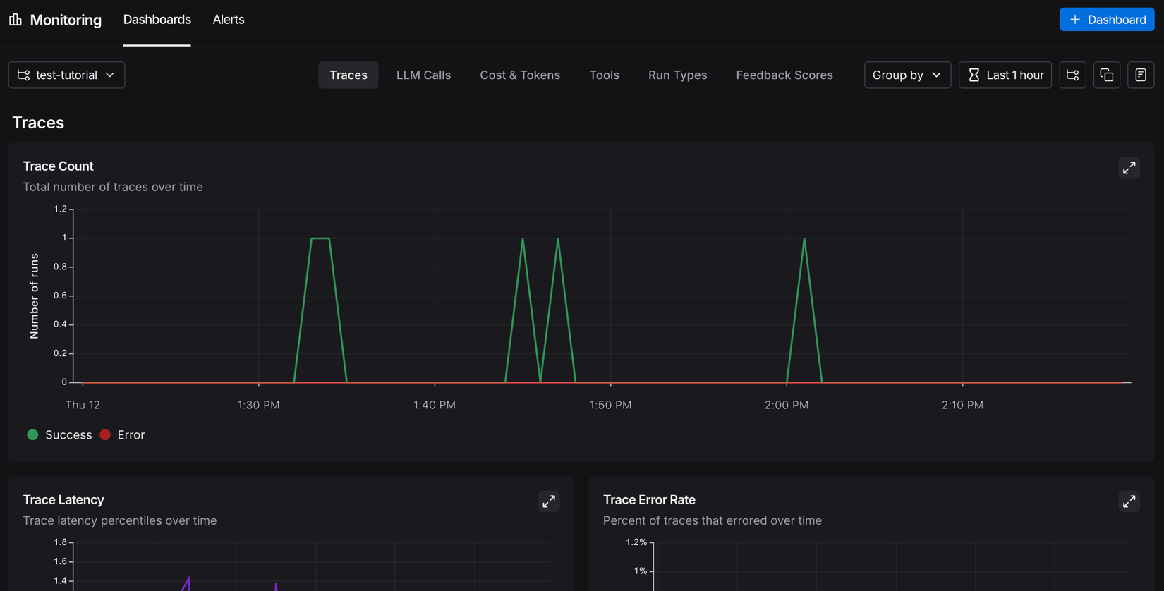Click the Trace Count chart title
This screenshot has width=1164, height=591.
(58, 166)
